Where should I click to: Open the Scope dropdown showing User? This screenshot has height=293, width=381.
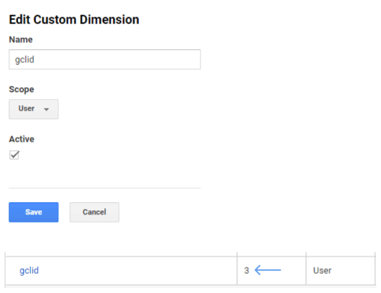coord(34,109)
